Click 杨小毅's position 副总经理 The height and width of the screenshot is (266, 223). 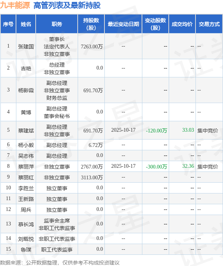point(57,145)
